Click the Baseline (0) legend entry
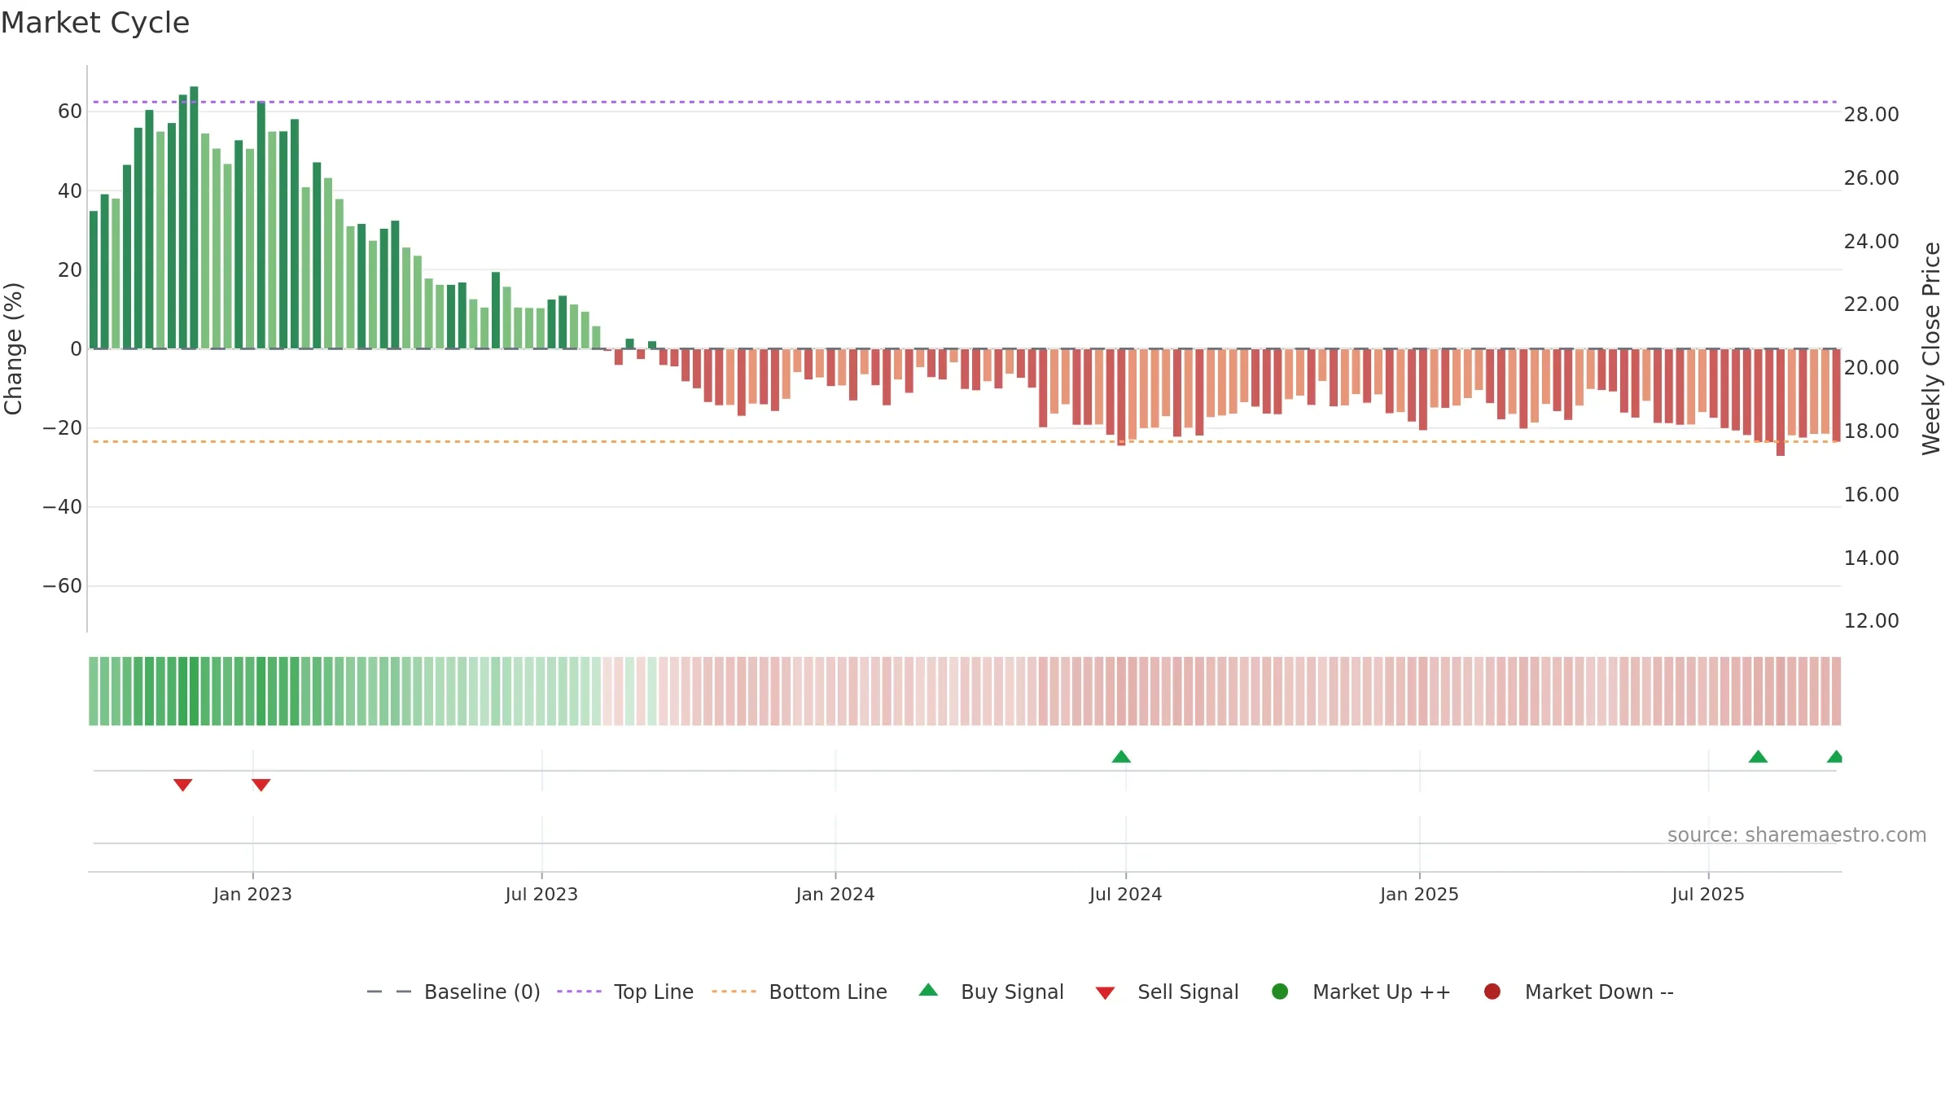This screenshot has width=1954, height=1099. coord(453,992)
